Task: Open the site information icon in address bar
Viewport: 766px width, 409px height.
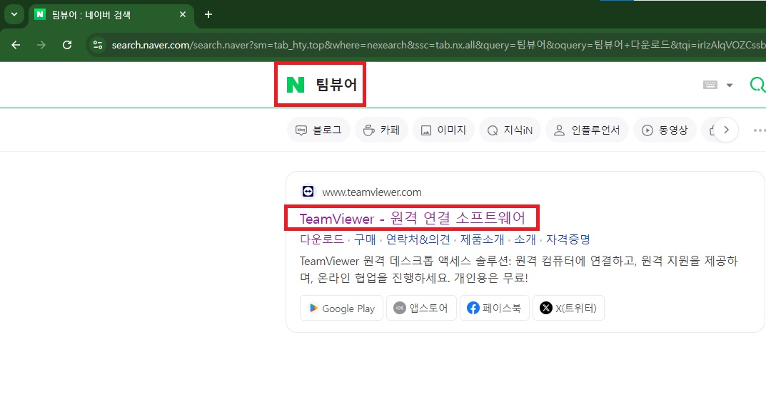Action: (98, 45)
